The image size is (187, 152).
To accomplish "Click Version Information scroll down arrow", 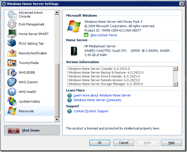I will 175,84.
